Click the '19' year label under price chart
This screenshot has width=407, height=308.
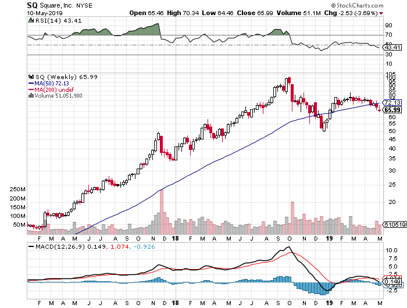pos(330,238)
